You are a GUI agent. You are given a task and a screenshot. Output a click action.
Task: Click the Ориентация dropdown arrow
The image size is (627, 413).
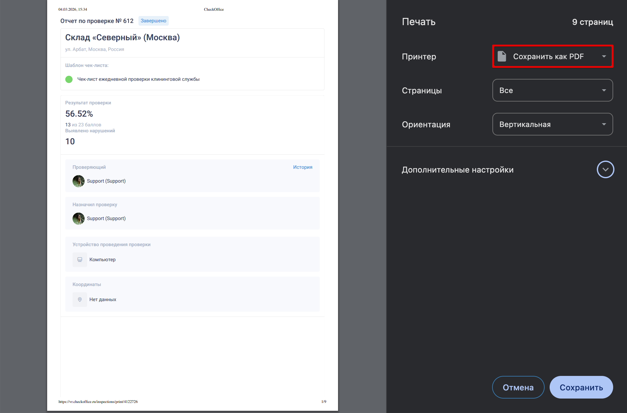[x=604, y=124]
